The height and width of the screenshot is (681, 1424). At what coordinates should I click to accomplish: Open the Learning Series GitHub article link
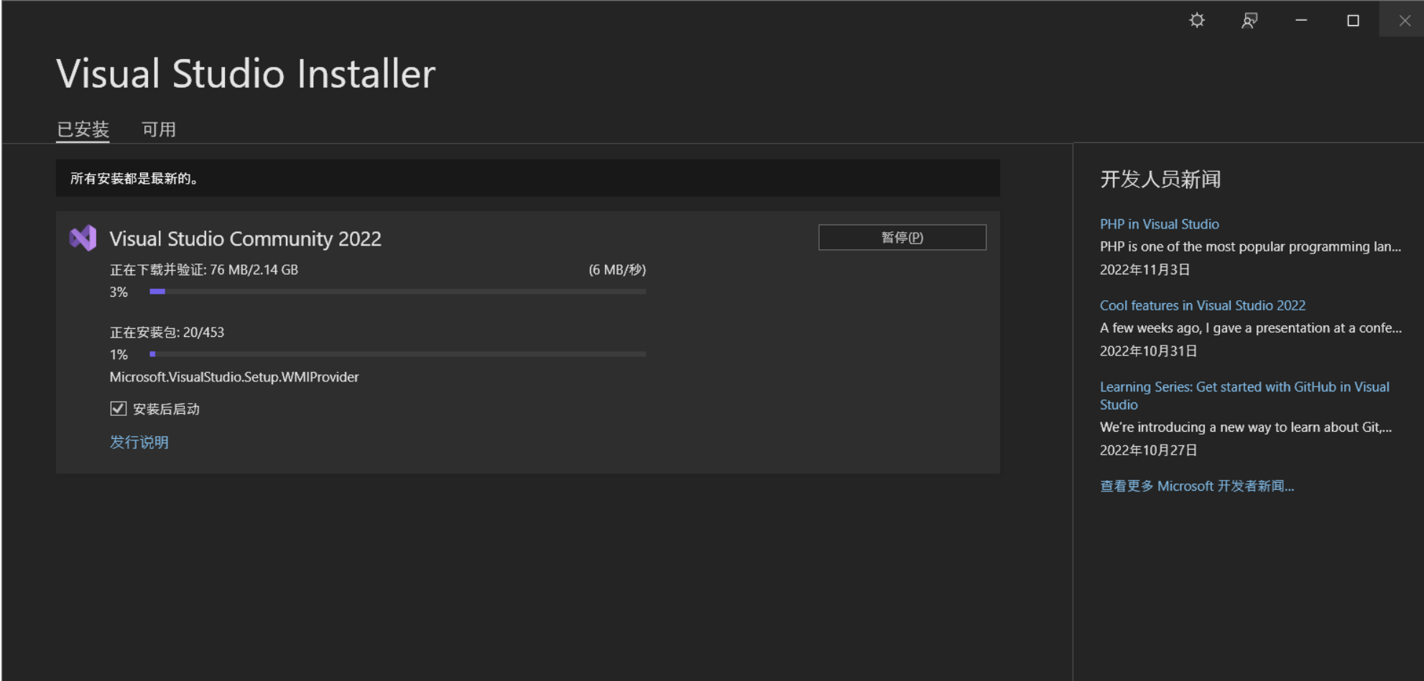(x=1244, y=396)
